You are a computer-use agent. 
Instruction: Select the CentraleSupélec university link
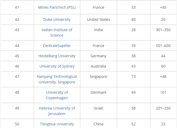pyautogui.click(x=57, y=46)
